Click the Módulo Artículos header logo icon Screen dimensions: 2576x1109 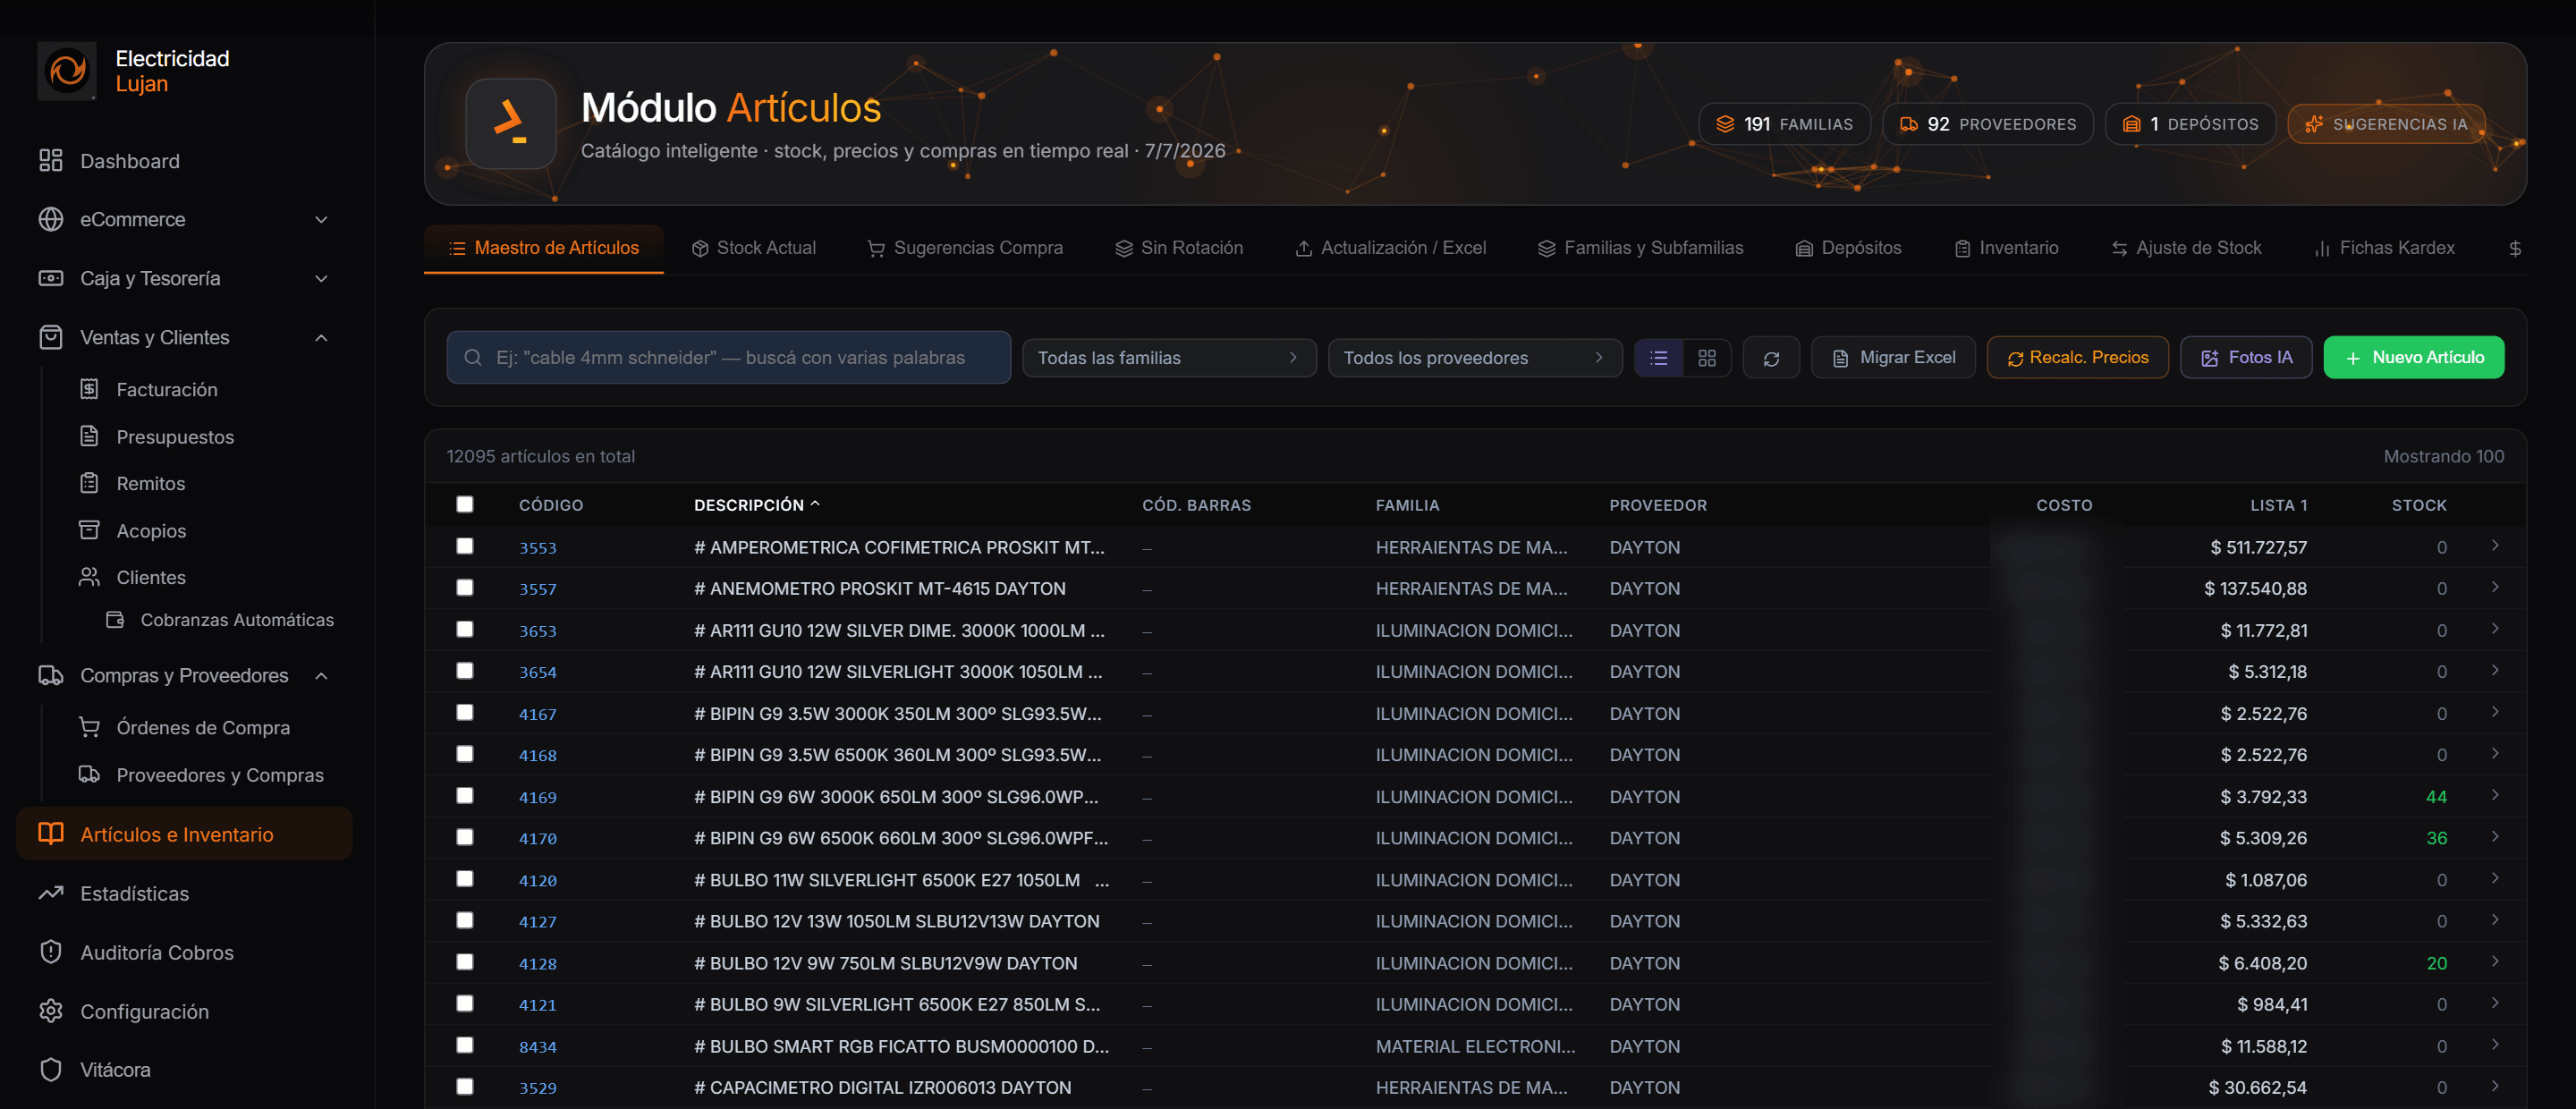pyautogui.click(x=511, y=124)
